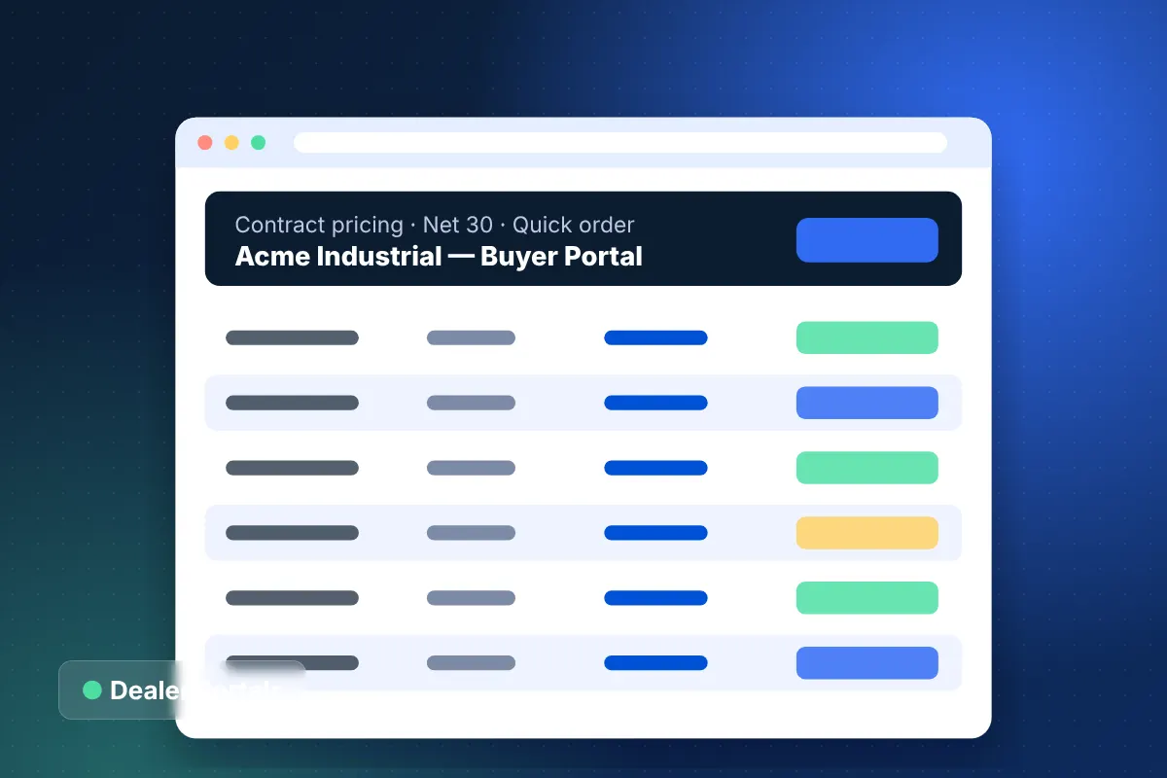Click the blue status pill in the last row
This screenshot has height=778, width=1167.
[x=867, y=663]
